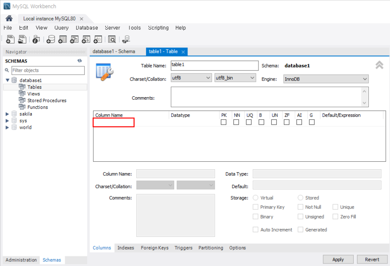
Task: Refresh the Schemas list
Action: 79,60
